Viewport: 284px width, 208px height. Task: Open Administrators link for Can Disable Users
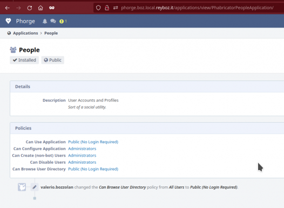tap(82, 162)
